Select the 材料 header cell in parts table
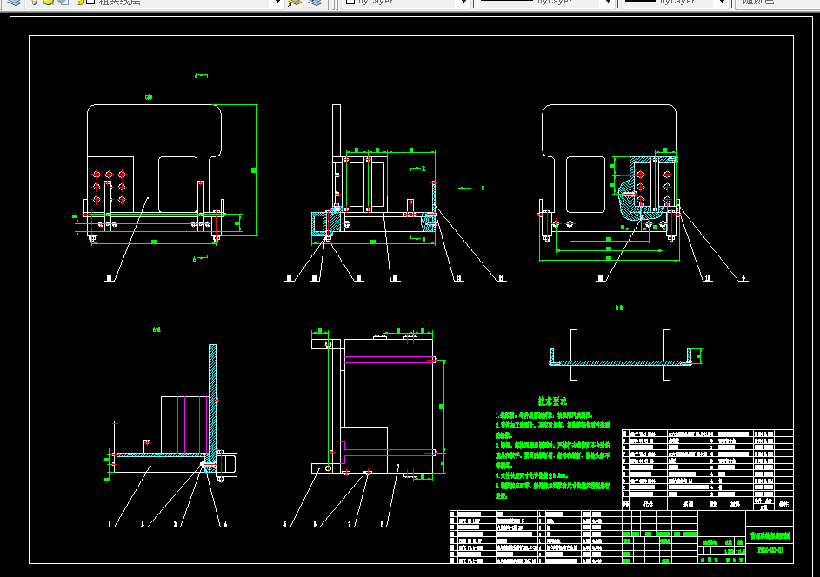Viewport: 820px width, 577px height. click(736, 504)
